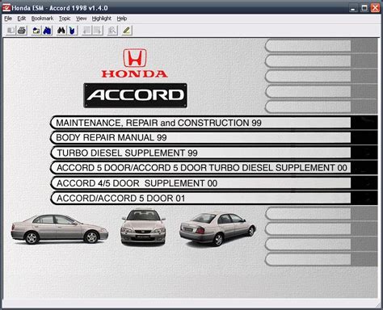
Task: Click the printer icon to print
Action: tap(22, 31)
